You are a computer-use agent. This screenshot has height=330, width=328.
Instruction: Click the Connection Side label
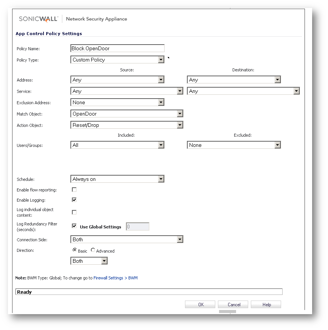pyautogui.click(x=32, y=240)
